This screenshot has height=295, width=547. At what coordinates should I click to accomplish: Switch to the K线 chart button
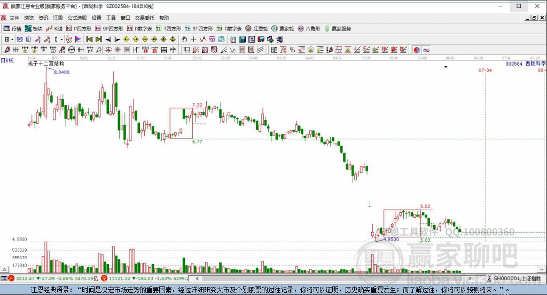point(54,29)
